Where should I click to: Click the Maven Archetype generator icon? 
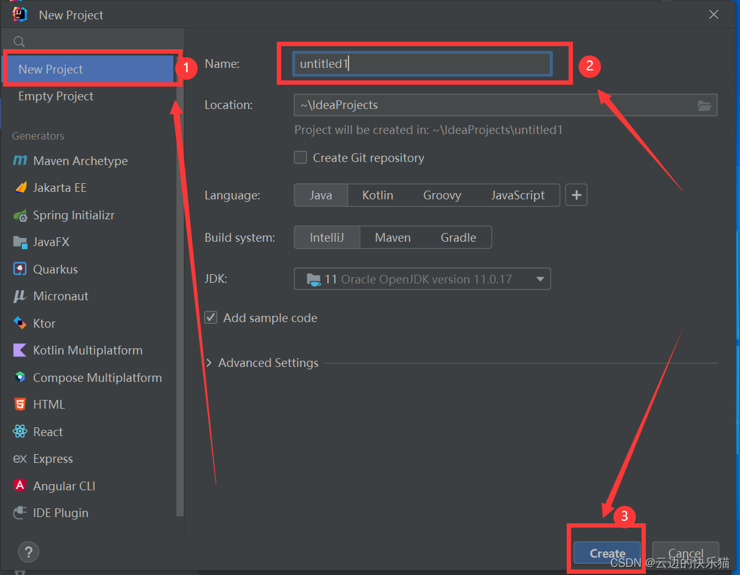20,160
